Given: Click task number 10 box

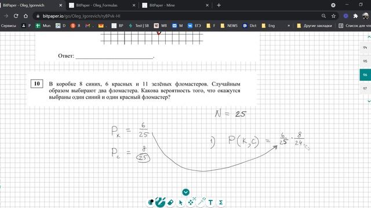Looking at the screenshot, I should (x=37, y=83).
